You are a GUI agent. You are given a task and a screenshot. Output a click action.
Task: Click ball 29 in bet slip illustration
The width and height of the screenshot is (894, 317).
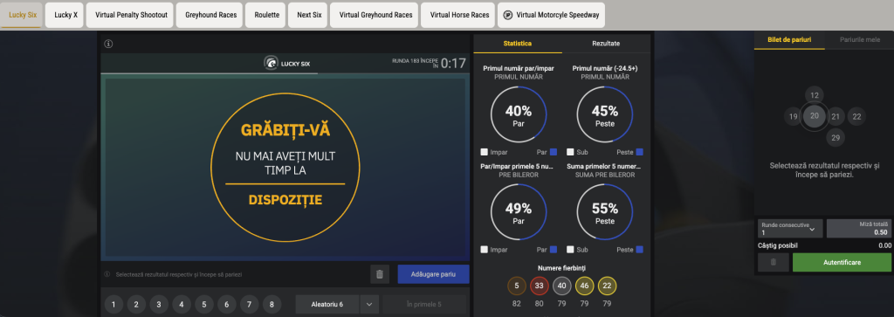(x=836, y=137)
